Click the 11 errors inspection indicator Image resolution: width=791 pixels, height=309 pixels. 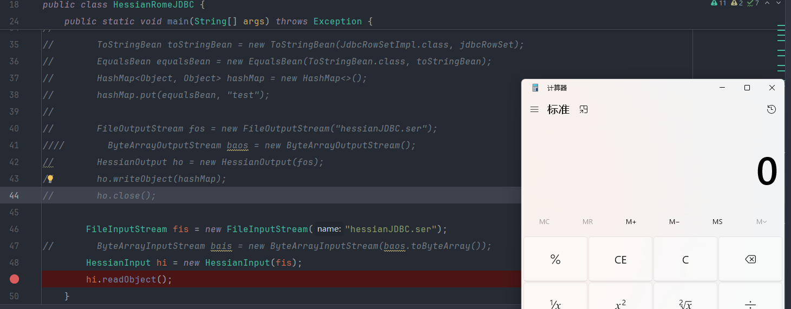pyautogui.click(x=719, y=3)
